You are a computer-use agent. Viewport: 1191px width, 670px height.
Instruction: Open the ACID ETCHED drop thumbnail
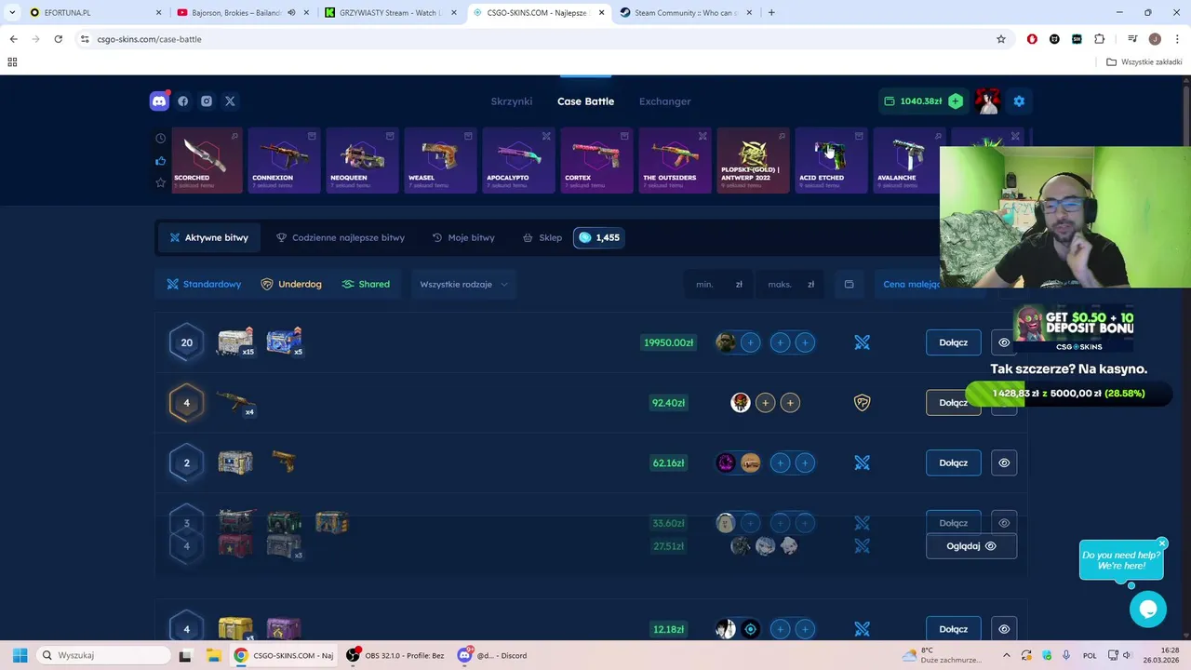coord(831,160)
